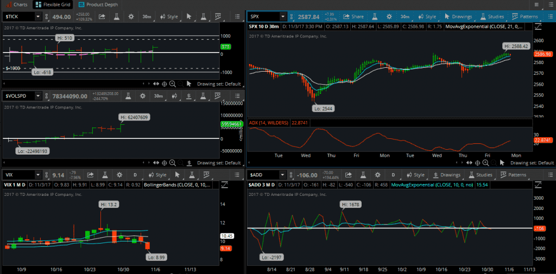
Task: Click the SPX symbol input field
Action: point(263,16)
